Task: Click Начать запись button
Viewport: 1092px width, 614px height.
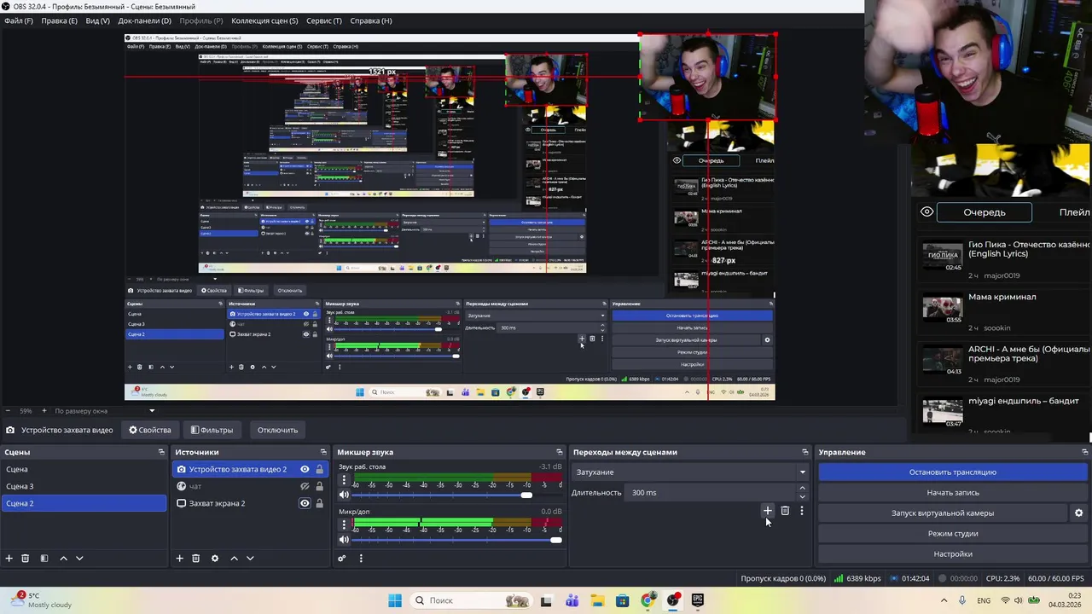Action: click(952, 493)
